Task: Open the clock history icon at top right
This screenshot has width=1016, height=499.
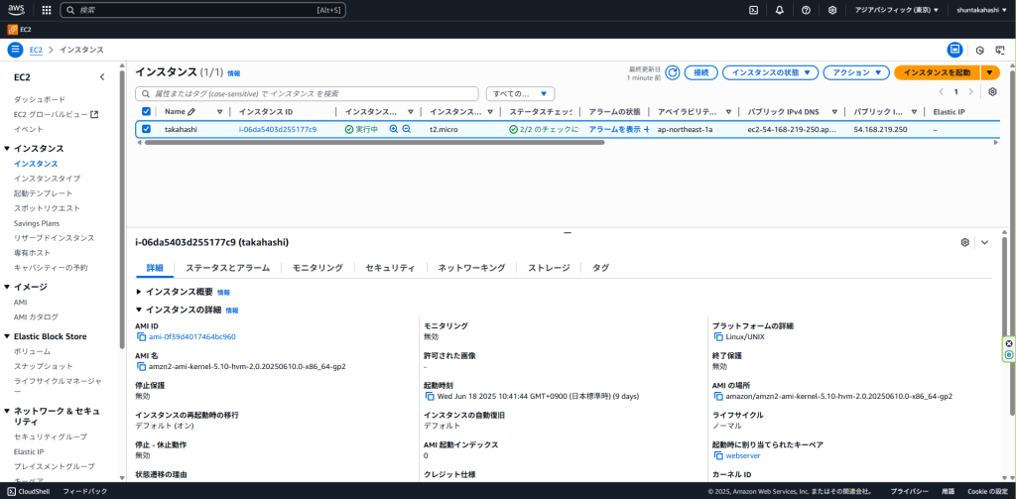Action: (979, 50)
